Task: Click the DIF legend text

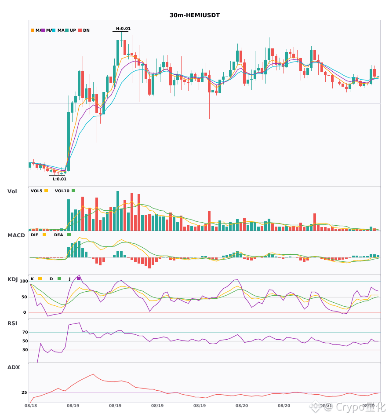Action: 34,235
